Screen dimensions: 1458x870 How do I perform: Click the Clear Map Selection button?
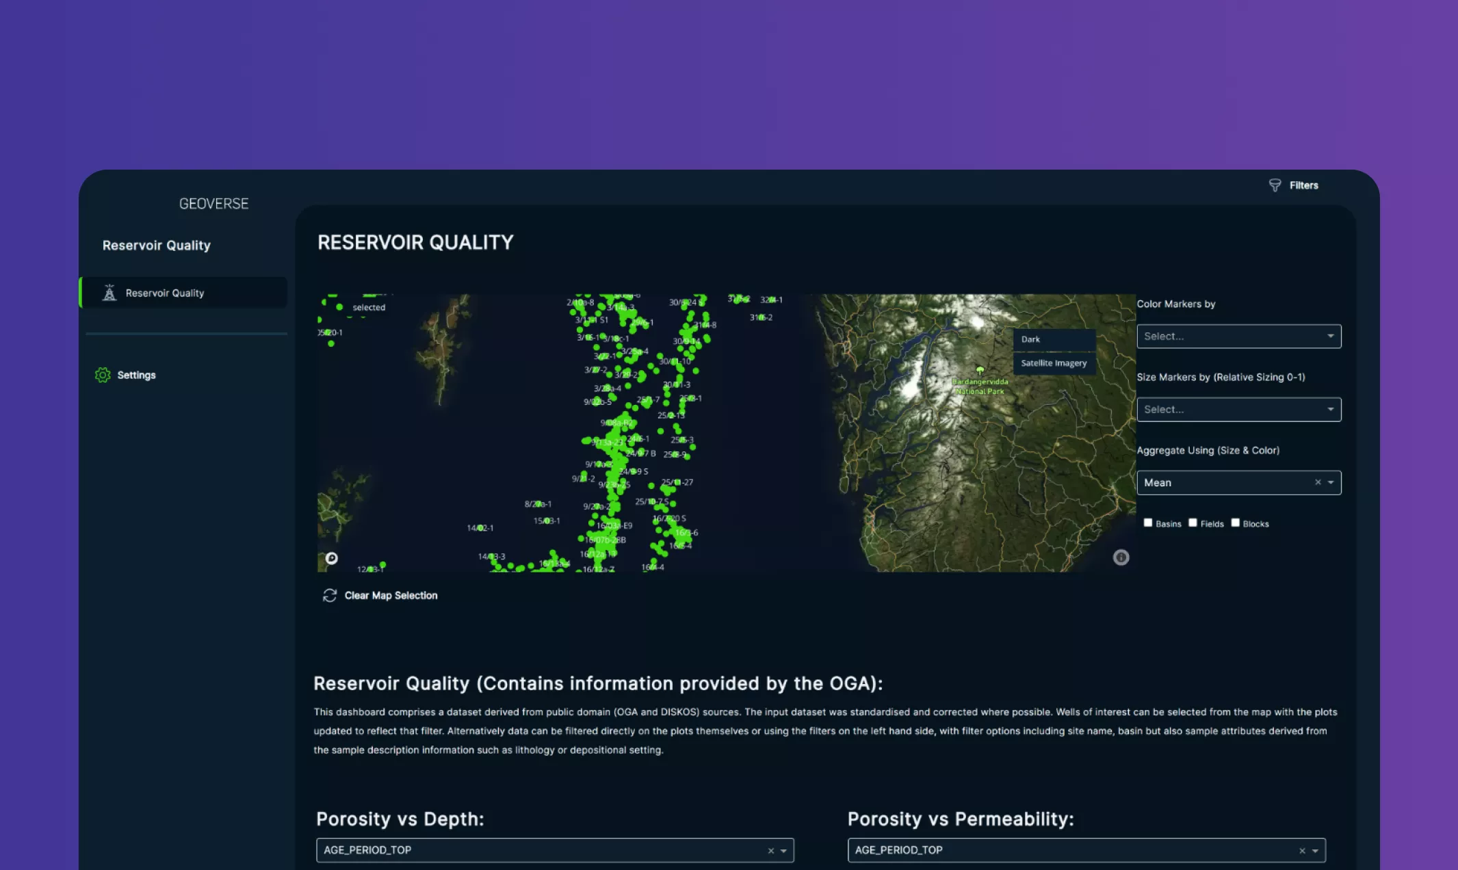pyautogui.click(x=391, y=596)
